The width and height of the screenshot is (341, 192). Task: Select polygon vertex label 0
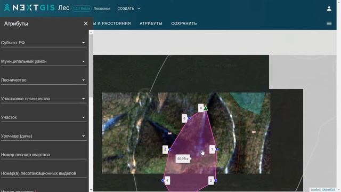tap(201, 108)
